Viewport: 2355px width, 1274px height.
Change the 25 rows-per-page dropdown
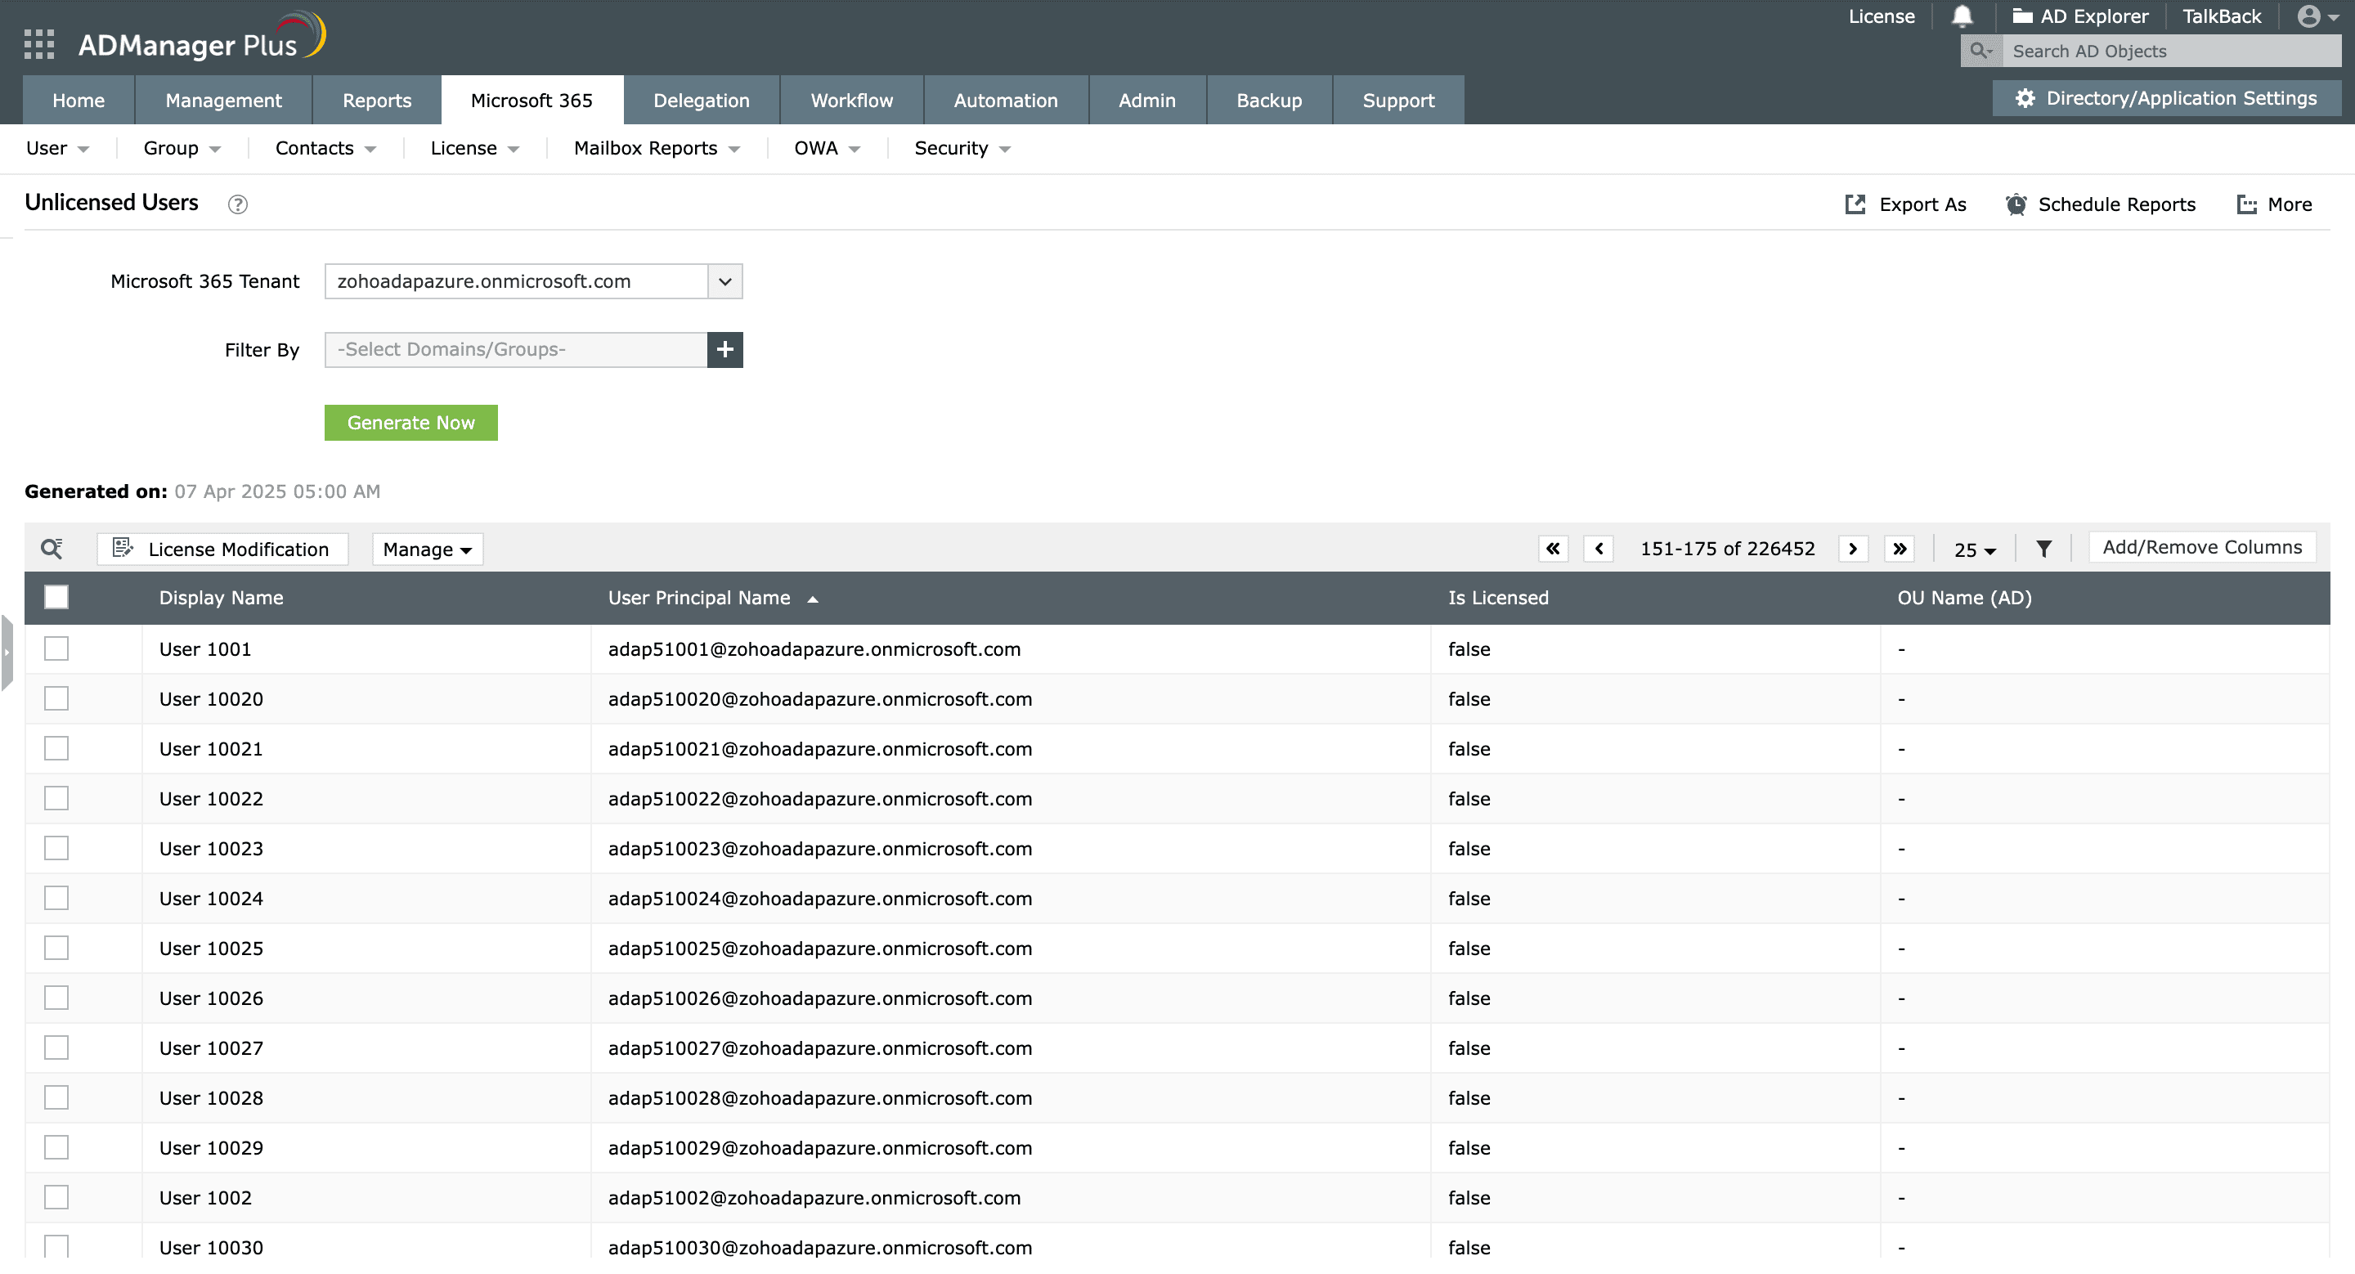[x=1974, y=550]
